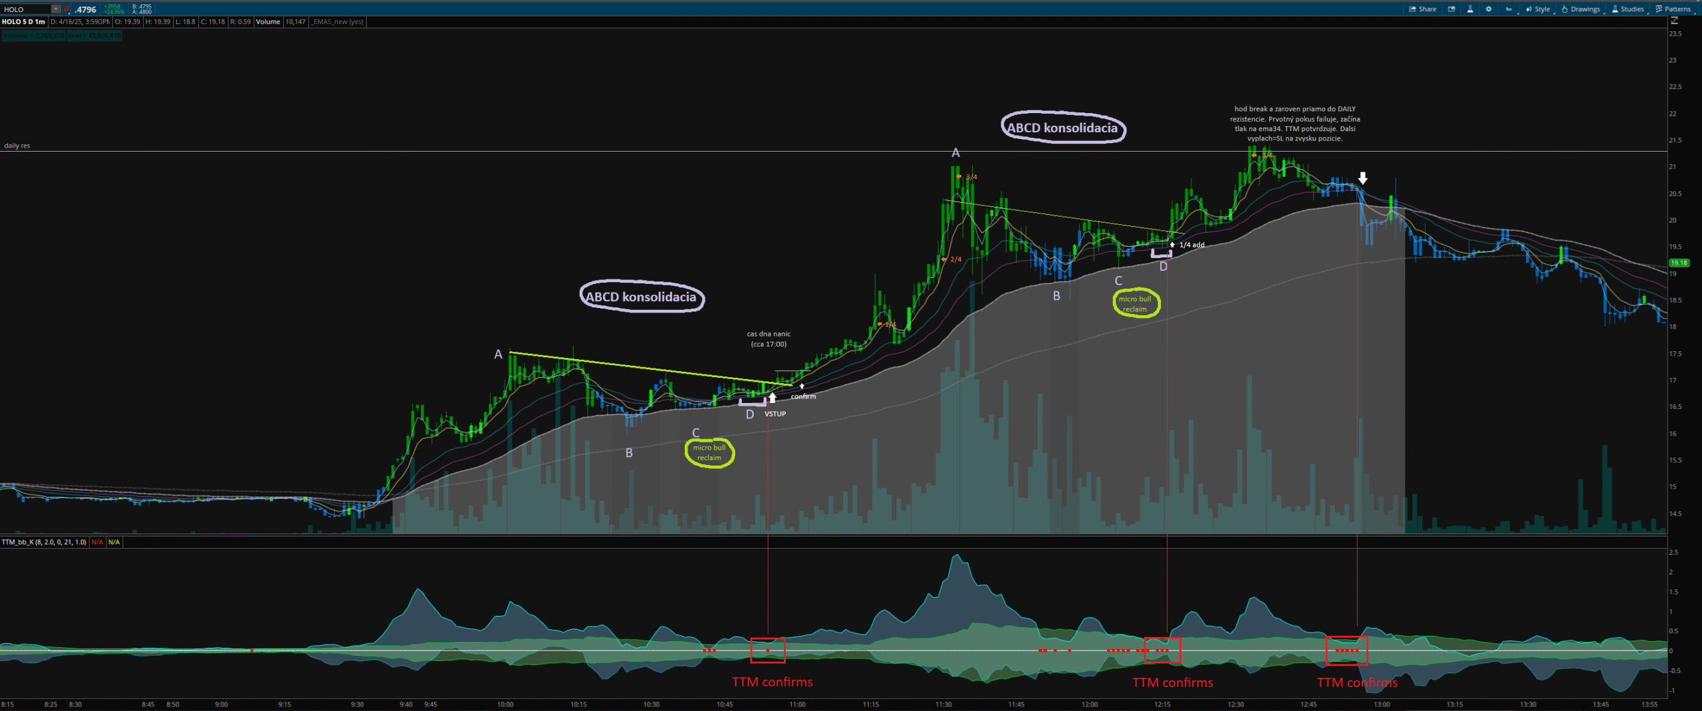Open the Style menu
The width and height of the screenshot is (1702, 711).
click(1538, 9)
